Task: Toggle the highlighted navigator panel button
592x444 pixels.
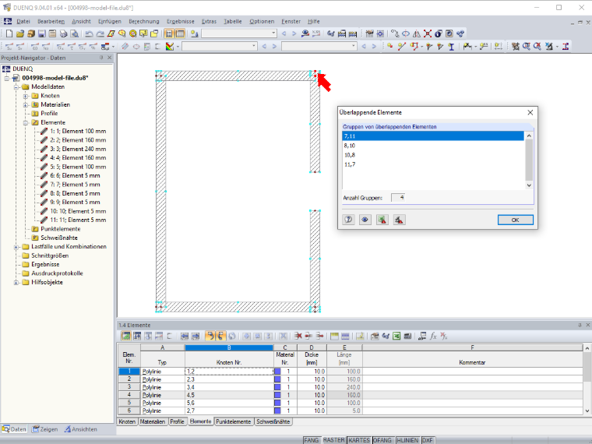Action: 169,33
